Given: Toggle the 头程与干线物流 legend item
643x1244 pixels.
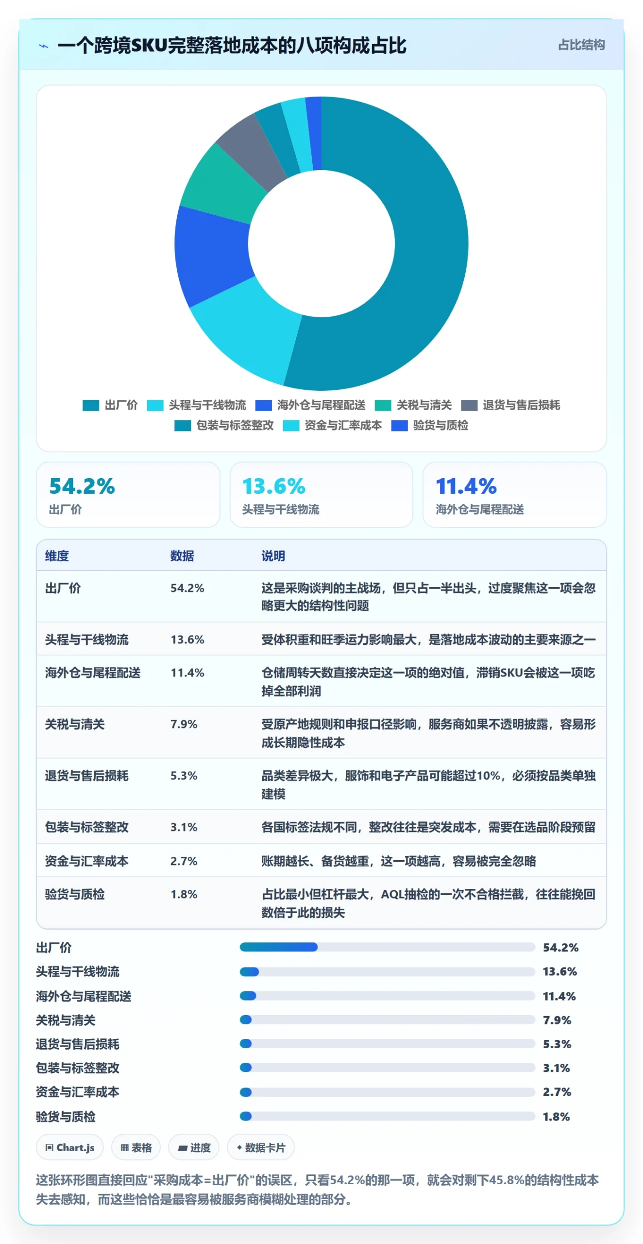Looking at the screenshot, I should click(x=196, y=405).
